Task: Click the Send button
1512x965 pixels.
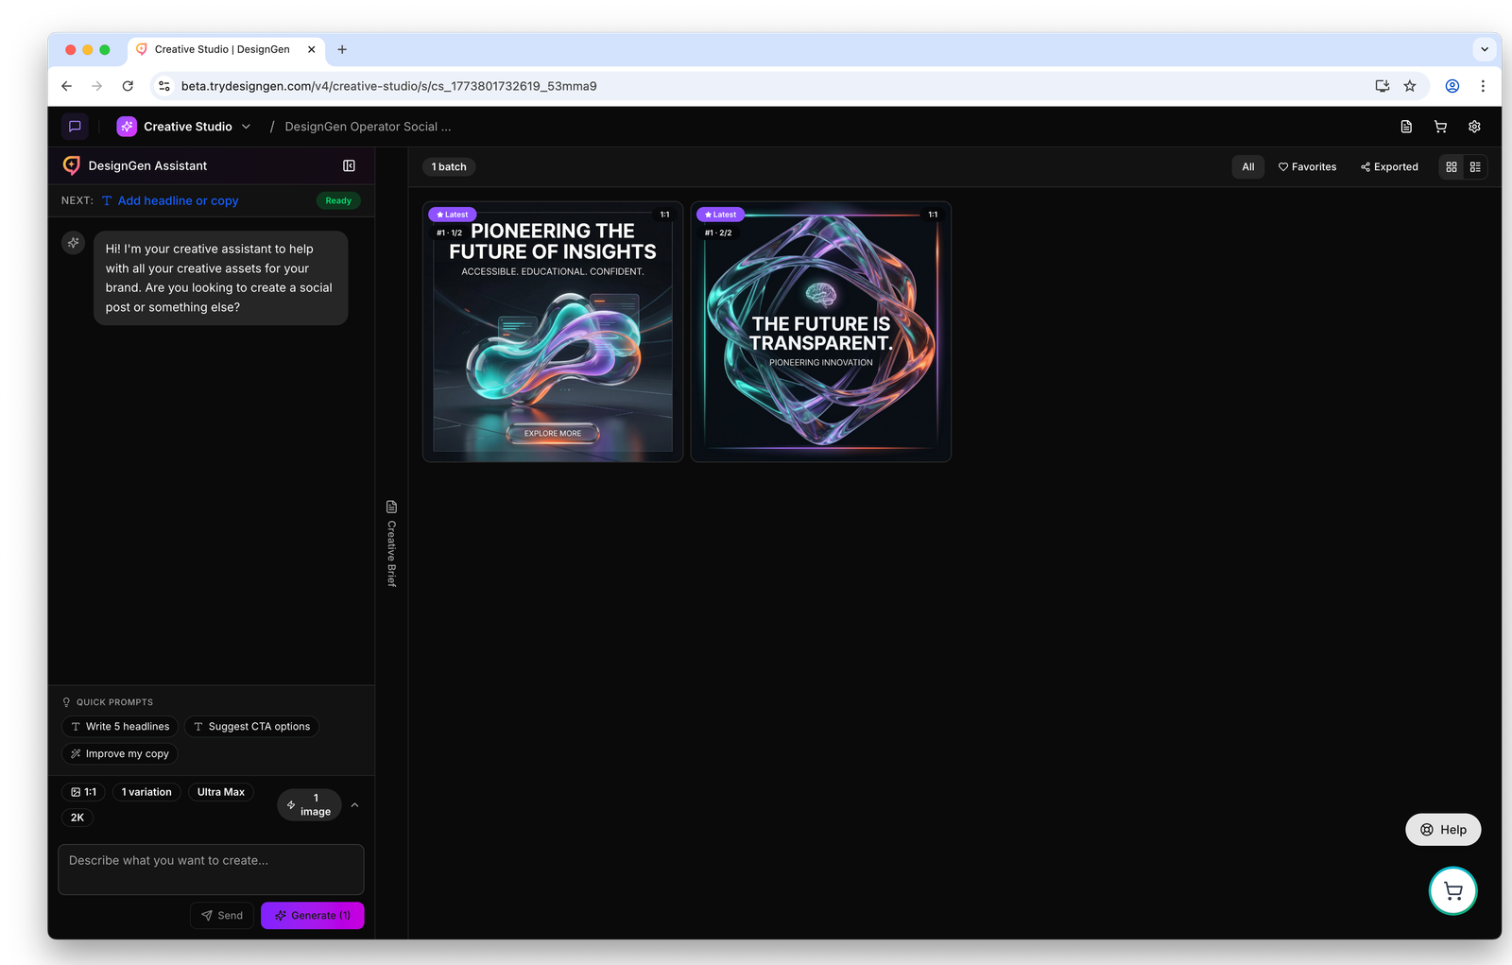Action: click(222, 916)
